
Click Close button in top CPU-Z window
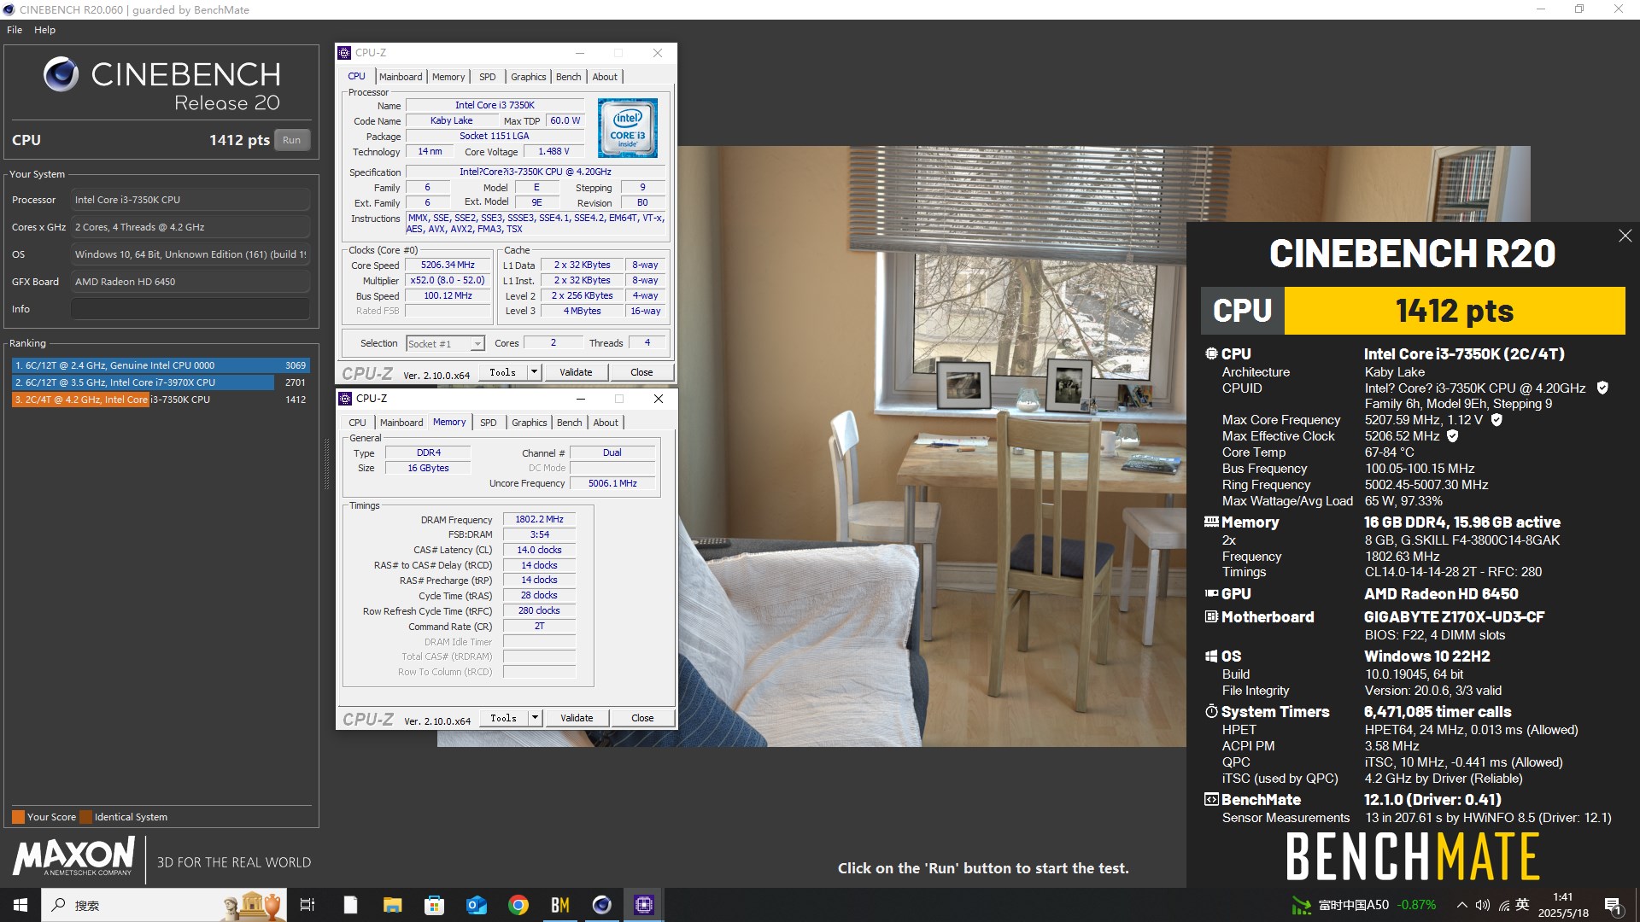click(x=641, y=372)
